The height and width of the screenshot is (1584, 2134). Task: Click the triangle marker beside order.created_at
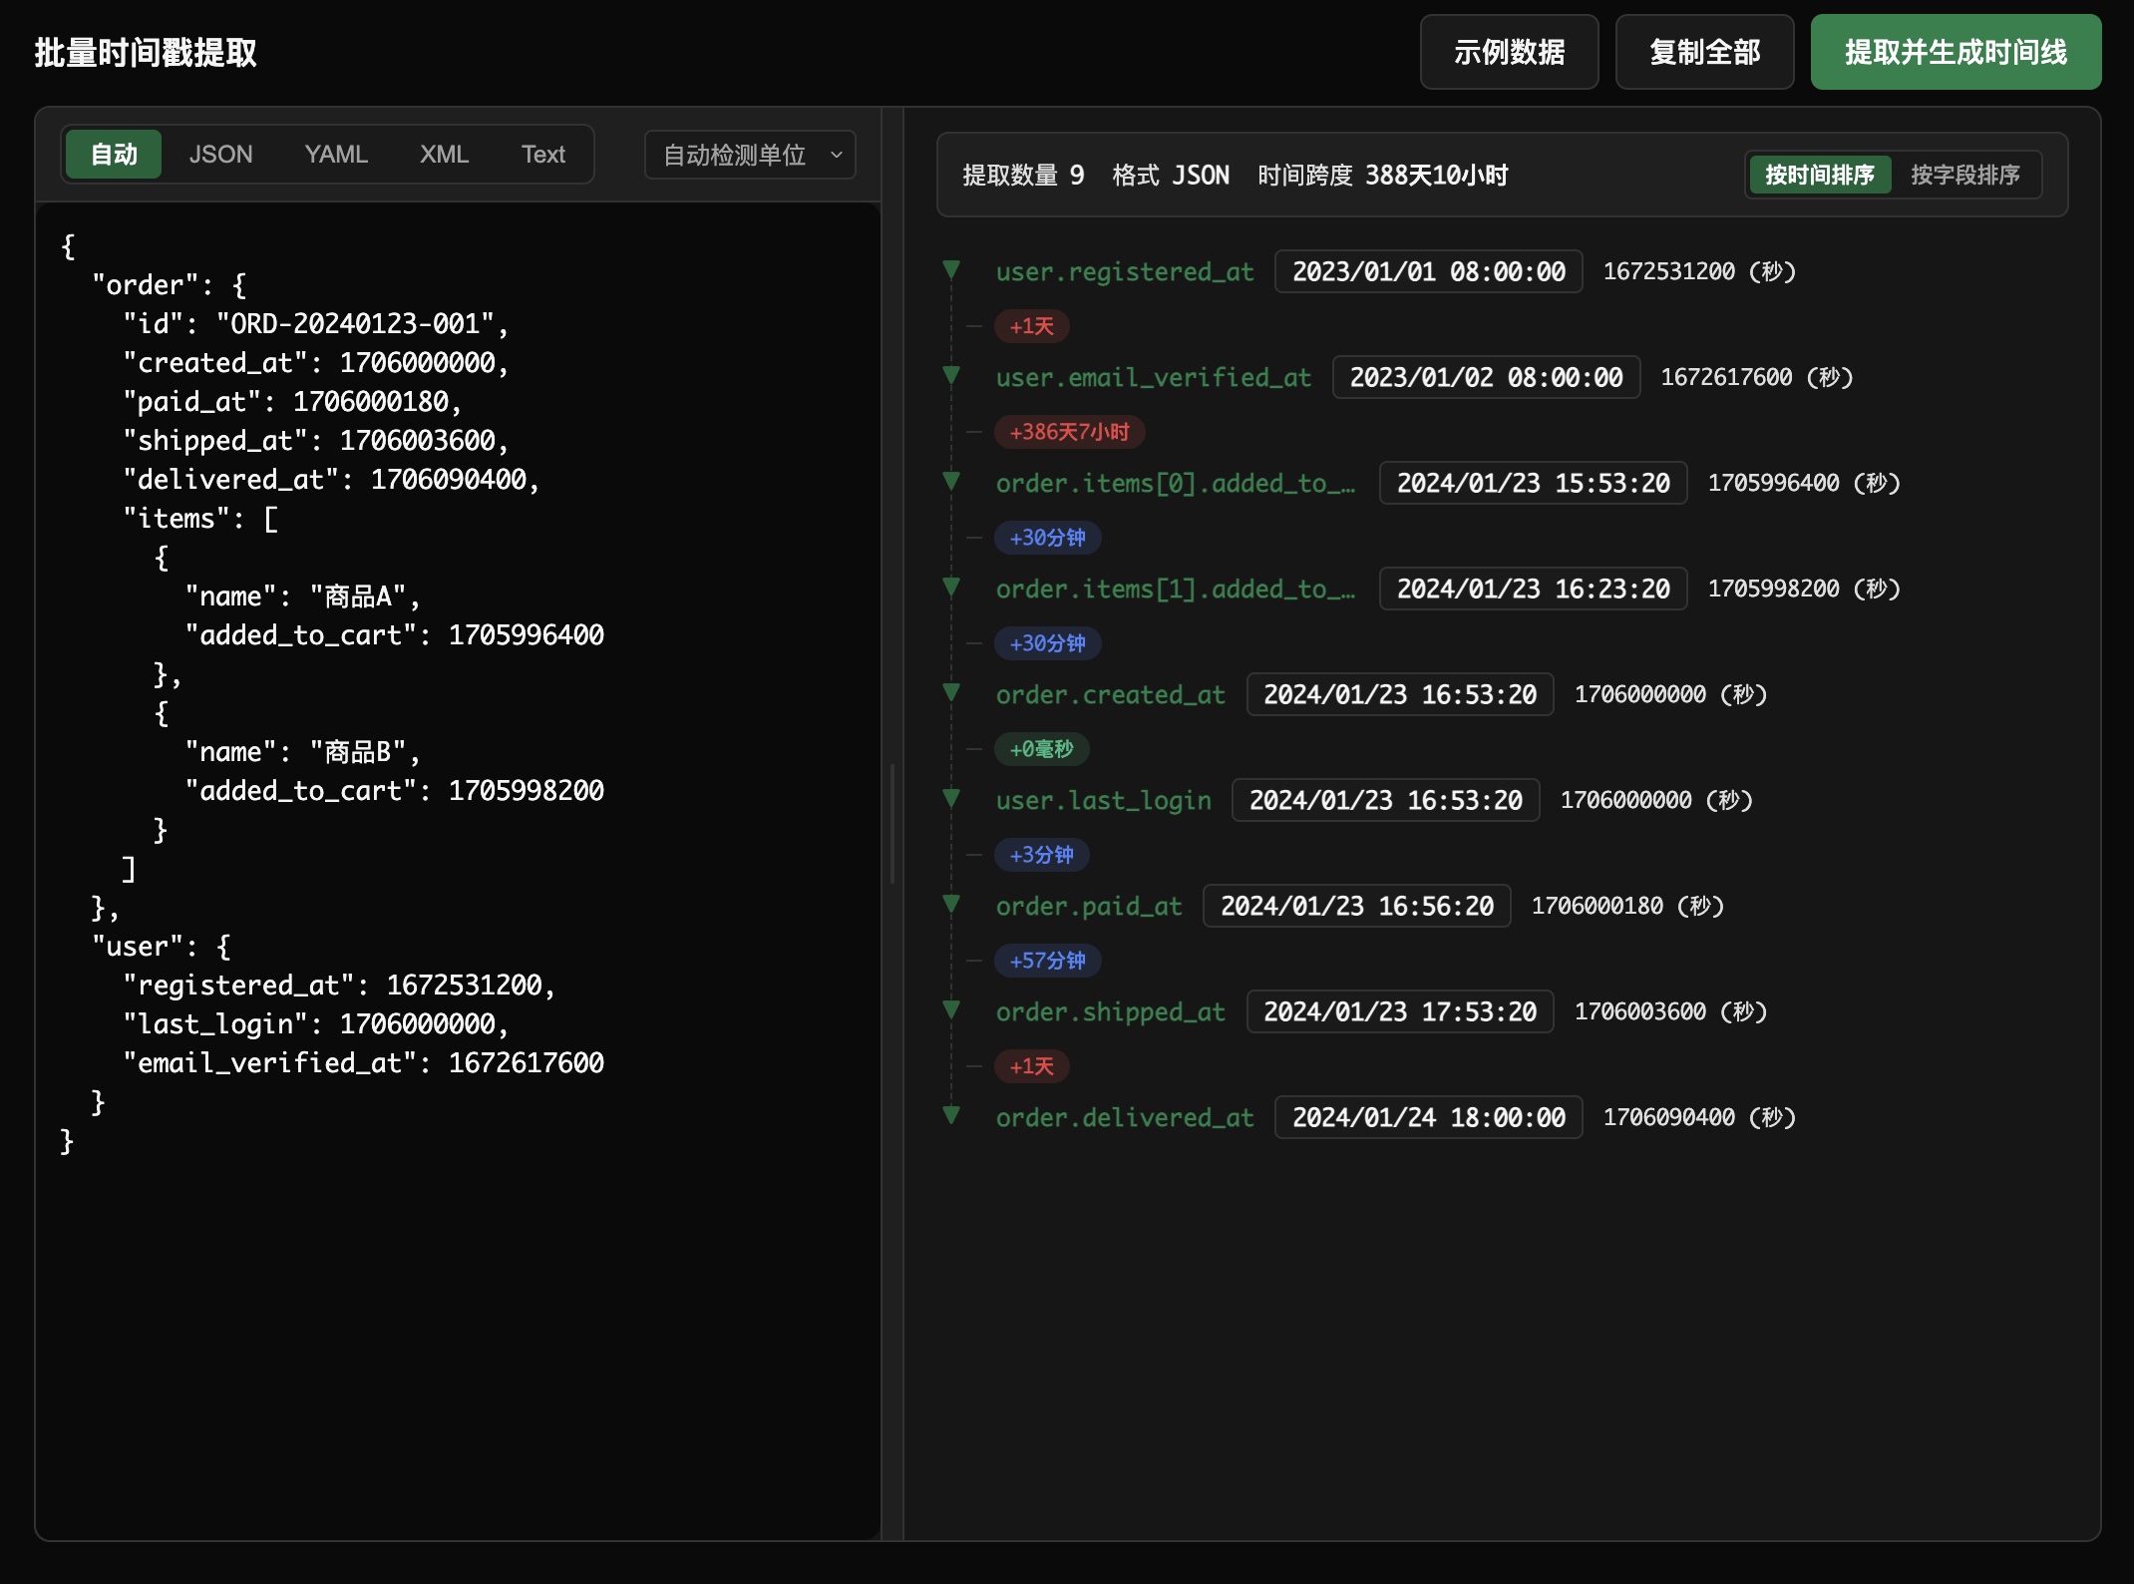pos(951,692)
